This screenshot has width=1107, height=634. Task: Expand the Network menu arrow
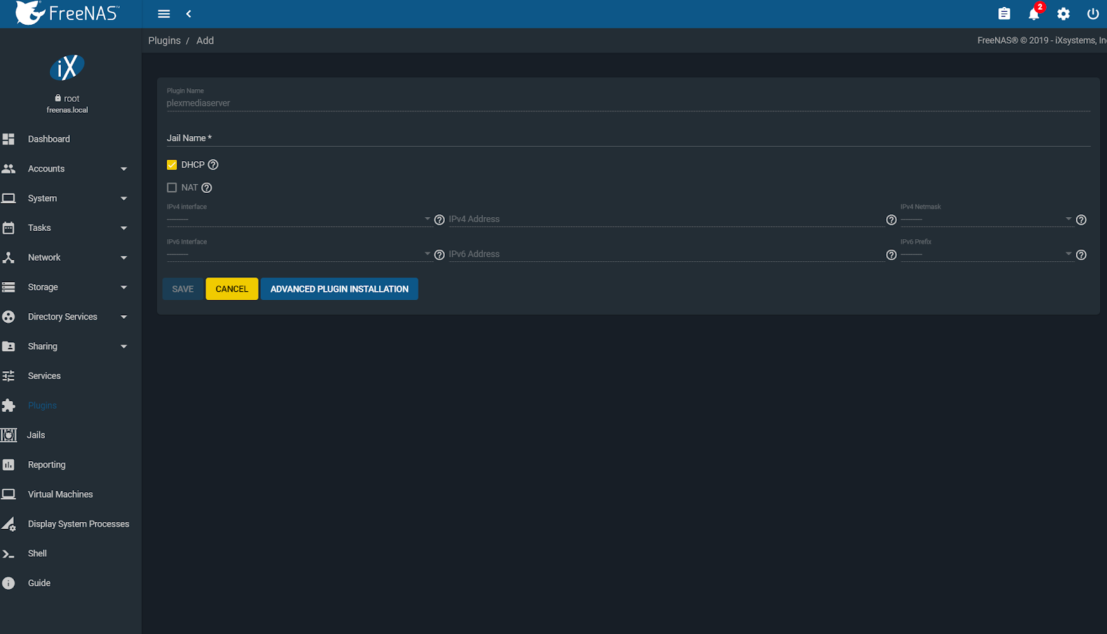(x=124, y=258)
